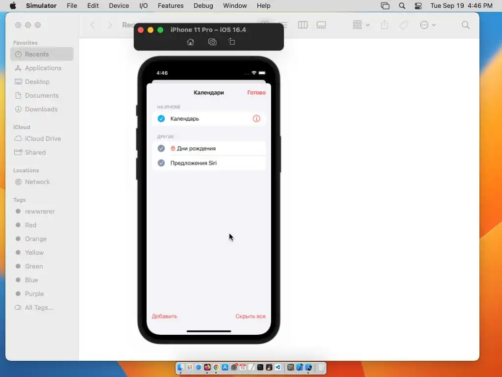Launch Google Chrome from the Dock
The image size is (502, 377).
point(216,367)
